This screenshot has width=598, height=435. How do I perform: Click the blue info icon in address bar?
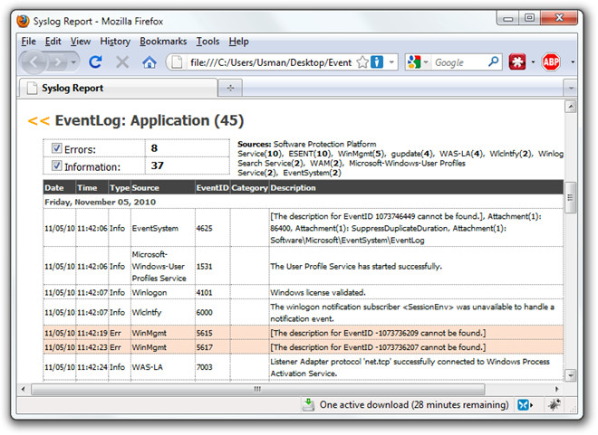(377, 62)
